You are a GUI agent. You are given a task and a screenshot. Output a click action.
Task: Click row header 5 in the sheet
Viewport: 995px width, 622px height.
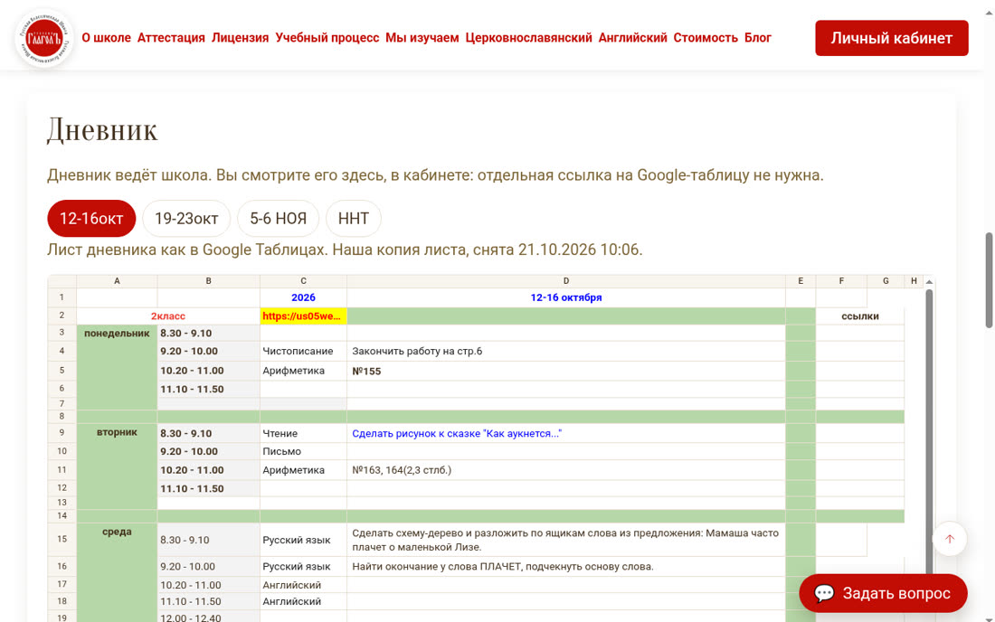point(62,371)
